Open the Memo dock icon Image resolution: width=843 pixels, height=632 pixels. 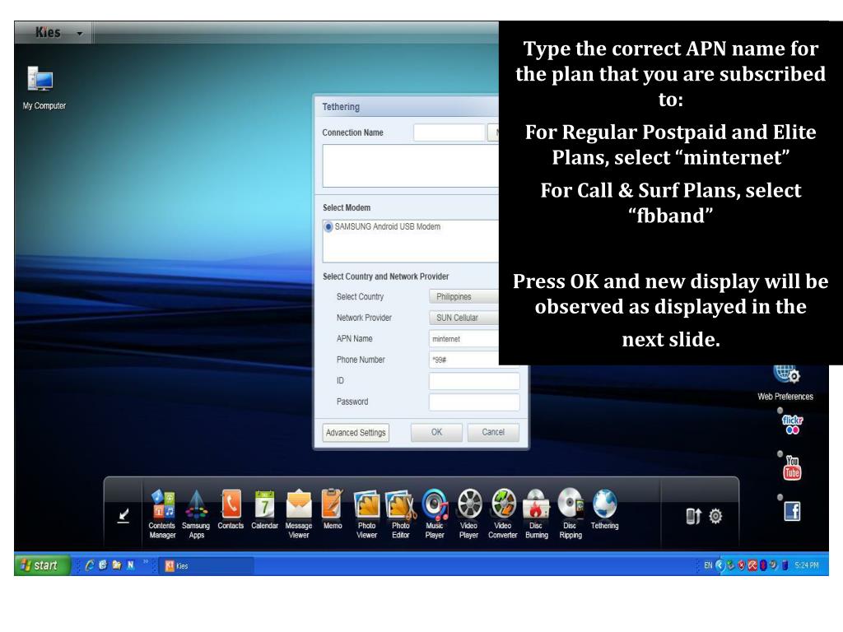pos(333,509)
